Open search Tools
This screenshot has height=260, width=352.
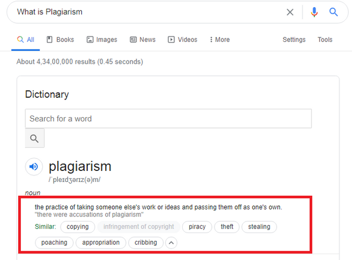pyautogui.click(x=325, y=40)
